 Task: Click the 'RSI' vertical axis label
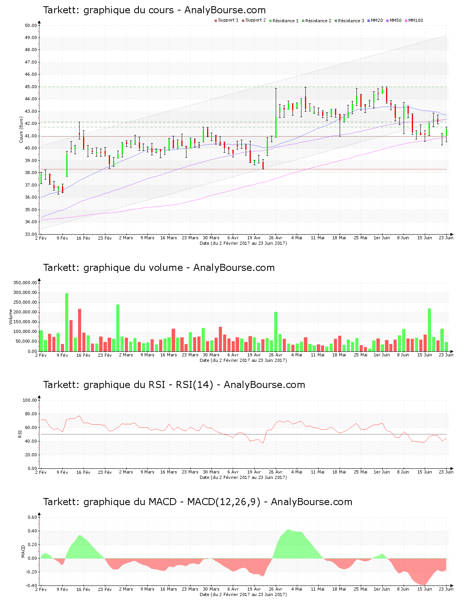point(20,434)
